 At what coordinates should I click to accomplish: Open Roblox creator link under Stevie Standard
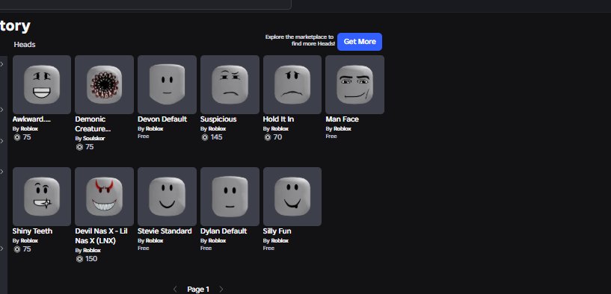coord(154,241)
